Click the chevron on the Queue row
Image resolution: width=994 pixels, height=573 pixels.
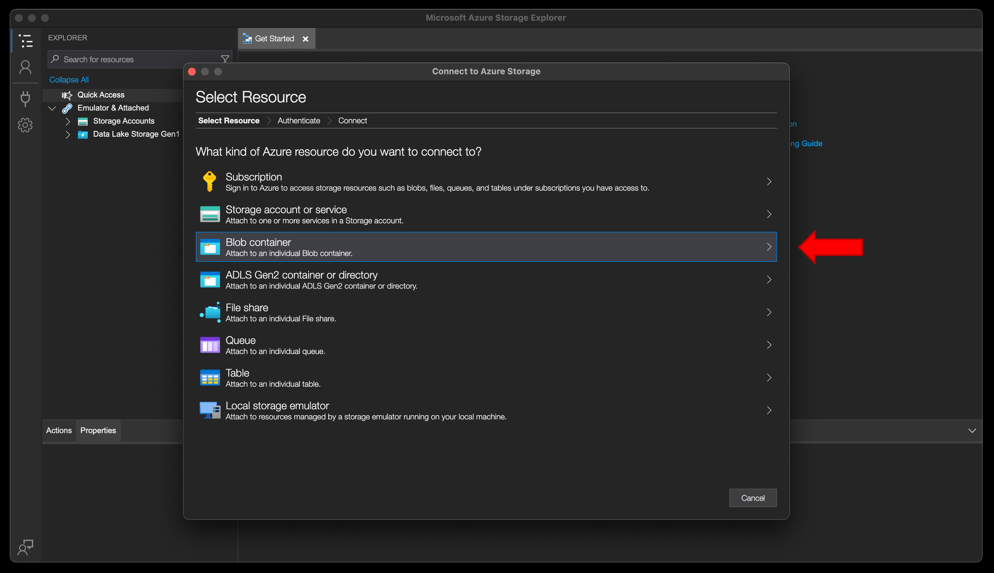769,345
